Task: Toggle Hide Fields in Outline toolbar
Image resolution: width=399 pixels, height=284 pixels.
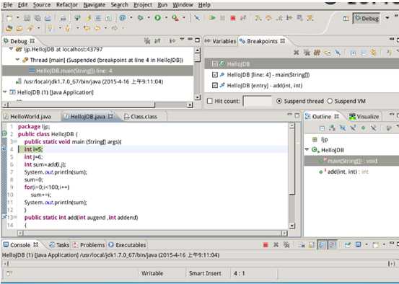Action: pos(343,128)
